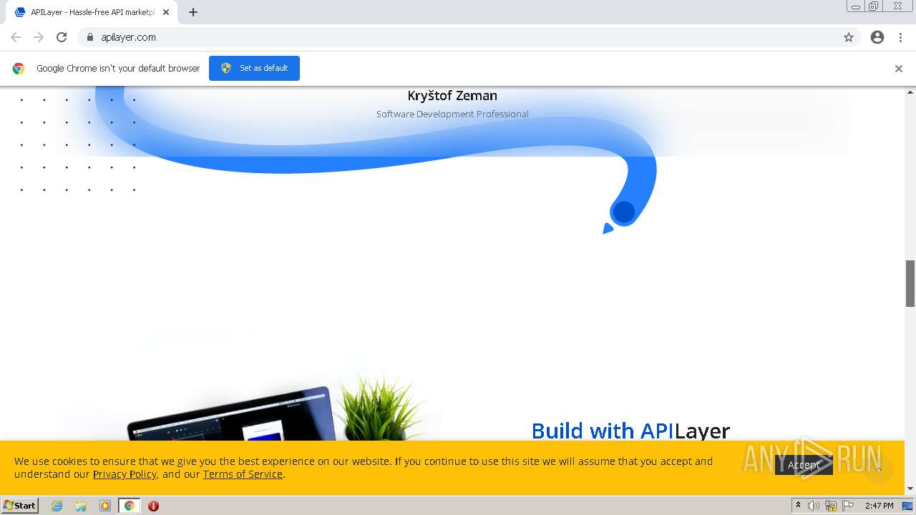Open a new tab with the plus button
This screenshot has width=916, height=515.
point(193,12)
